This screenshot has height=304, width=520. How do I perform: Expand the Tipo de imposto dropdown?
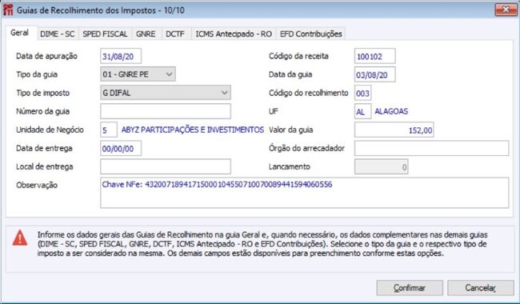click(166, 93)
